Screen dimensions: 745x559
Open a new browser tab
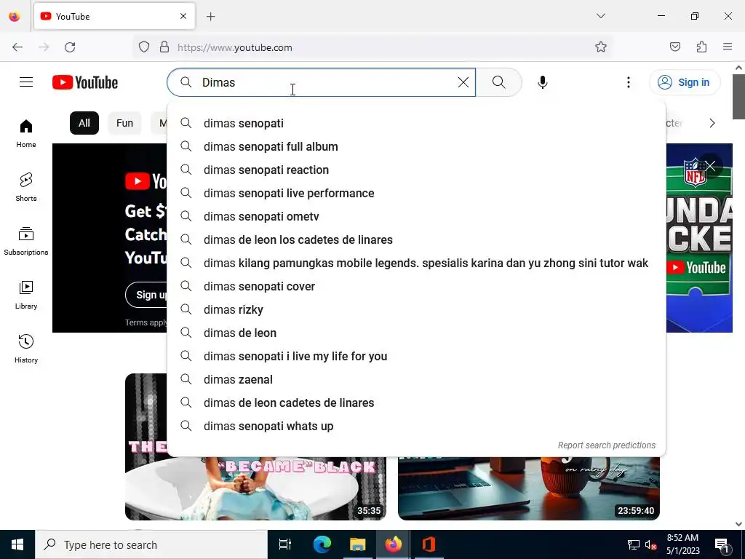click(x=211, y=17)
